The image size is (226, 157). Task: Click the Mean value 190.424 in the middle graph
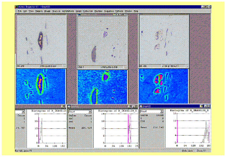(x=87, y=128)
